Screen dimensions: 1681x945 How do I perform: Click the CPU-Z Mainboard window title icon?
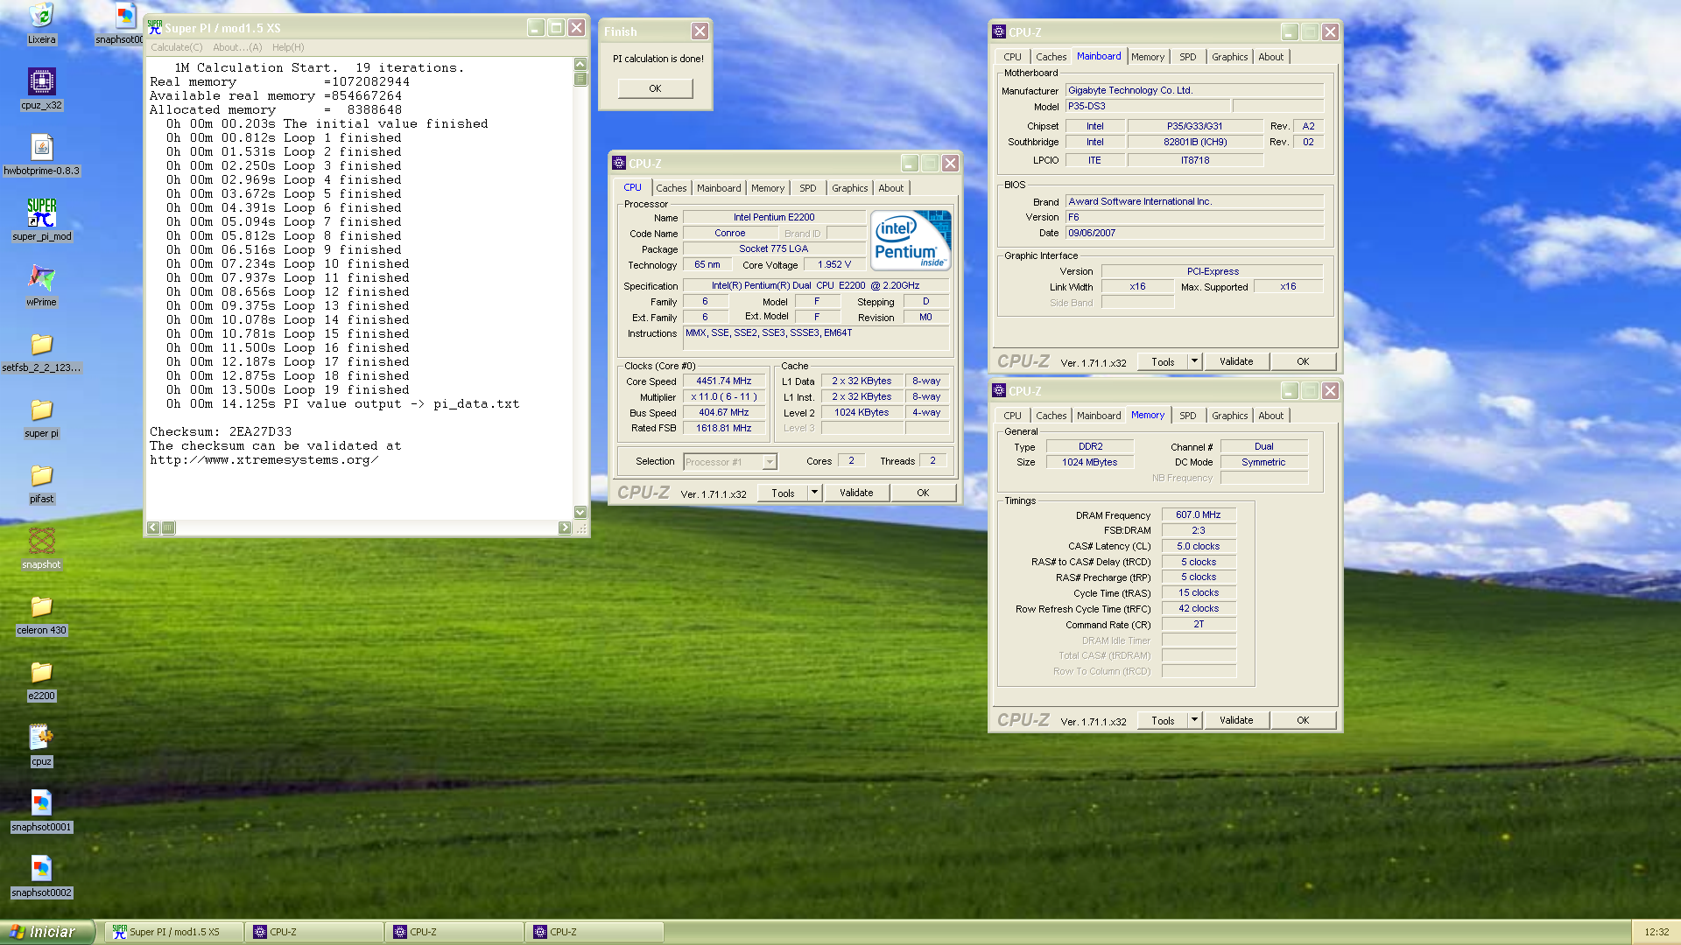coord(999,32)
